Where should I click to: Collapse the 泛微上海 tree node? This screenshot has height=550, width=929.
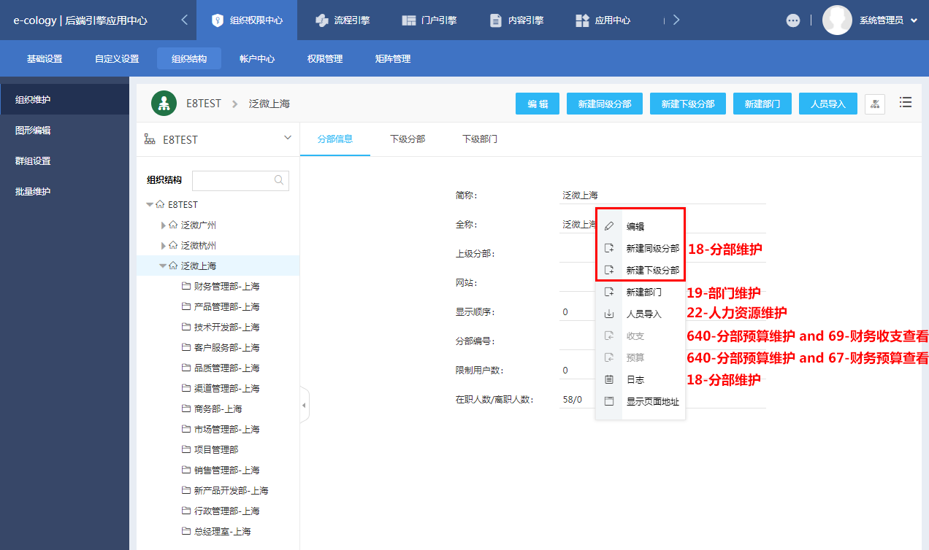pyautogui.click(x=163, y=266)
